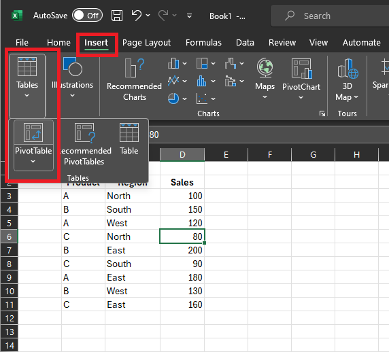Expand the pie chart dropdown arrow
389x352 pixels.
coord(184,99)
